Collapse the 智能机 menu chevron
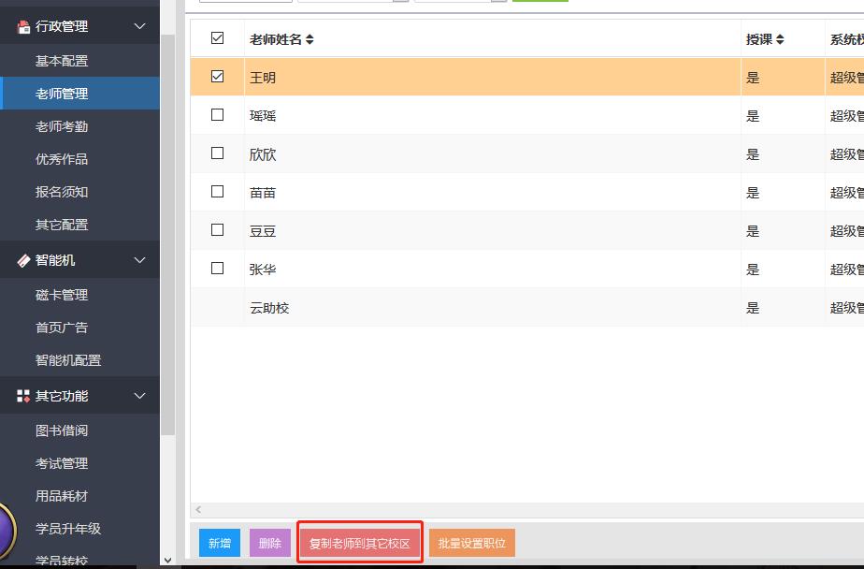This screenshot has height=569, width=864. pos(140,260)
